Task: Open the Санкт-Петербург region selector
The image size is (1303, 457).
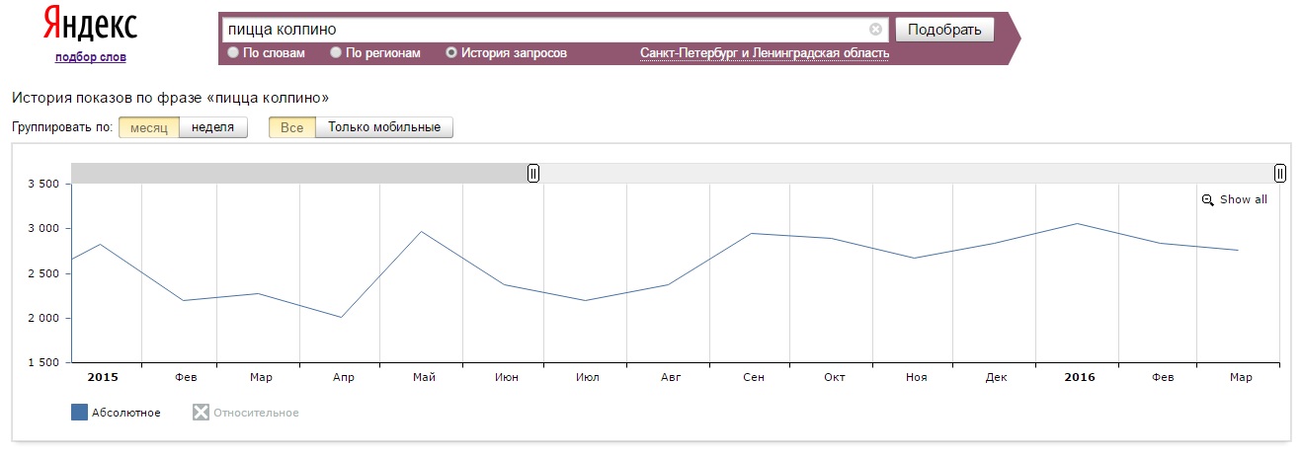Action: [765, 53]
